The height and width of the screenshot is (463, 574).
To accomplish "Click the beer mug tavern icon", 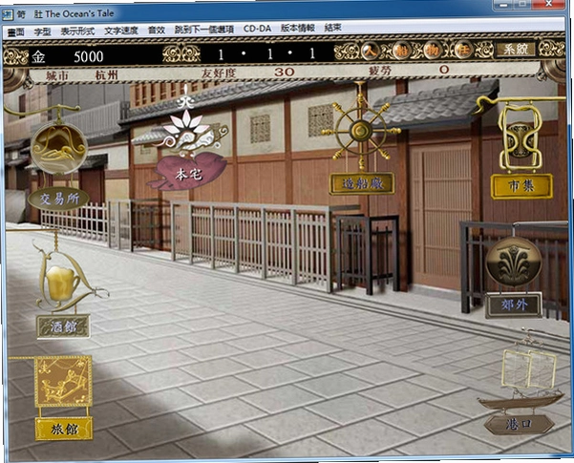I will [x=62, y=283].
